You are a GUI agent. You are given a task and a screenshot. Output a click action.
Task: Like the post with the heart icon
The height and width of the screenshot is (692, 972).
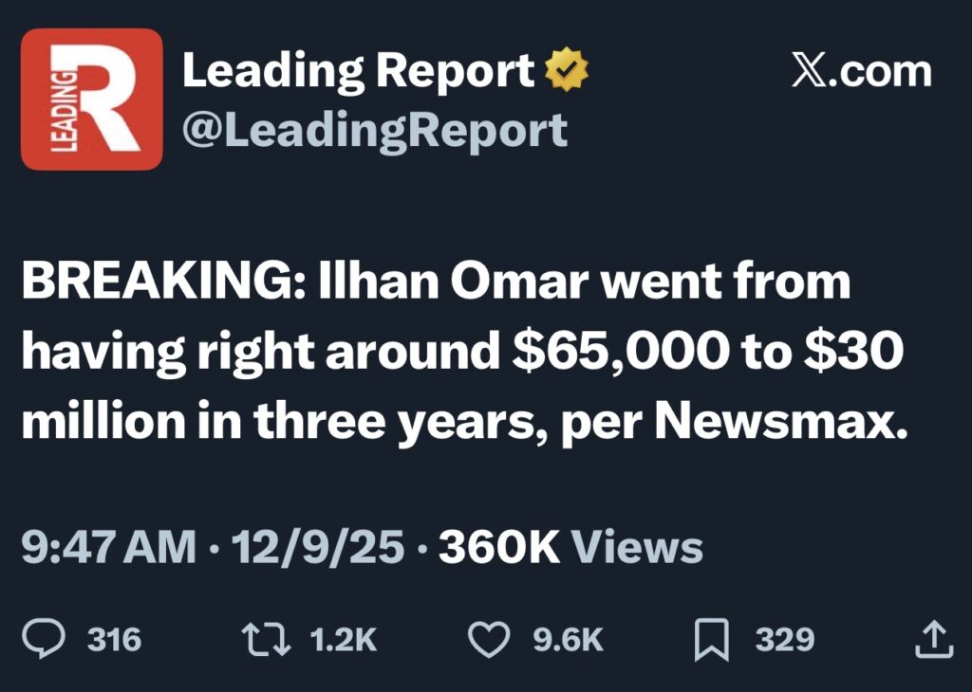pos(490,640)
